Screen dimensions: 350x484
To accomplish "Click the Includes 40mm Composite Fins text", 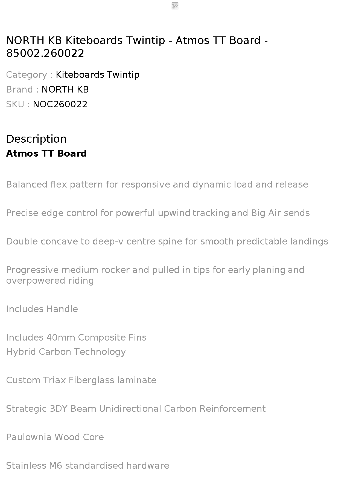I will click(76, 338).
